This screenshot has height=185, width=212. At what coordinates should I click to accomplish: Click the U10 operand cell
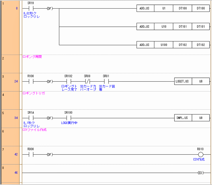tap(164, 26)
